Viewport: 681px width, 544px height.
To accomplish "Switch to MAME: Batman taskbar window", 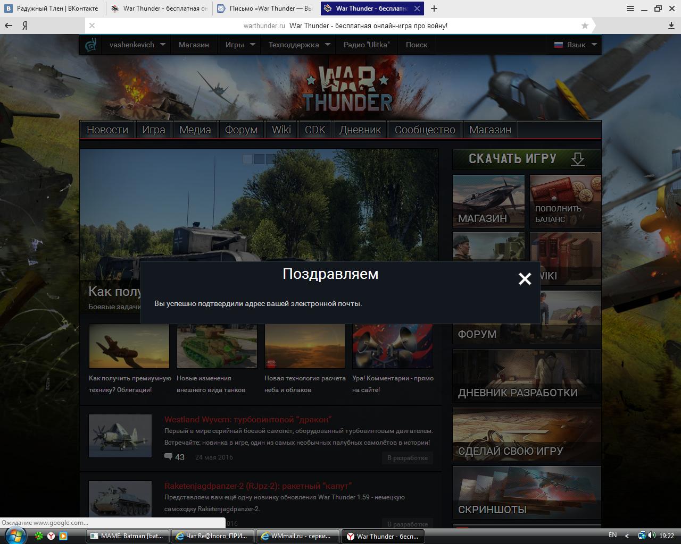I will point(128,536).
